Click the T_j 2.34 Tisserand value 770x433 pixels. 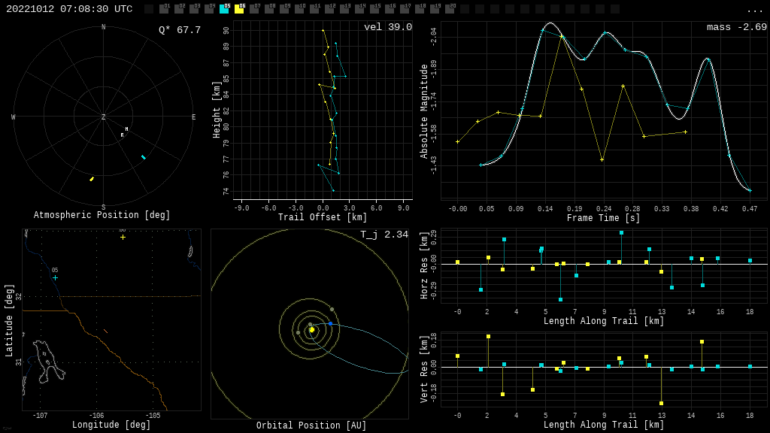(x=383, y=235)
